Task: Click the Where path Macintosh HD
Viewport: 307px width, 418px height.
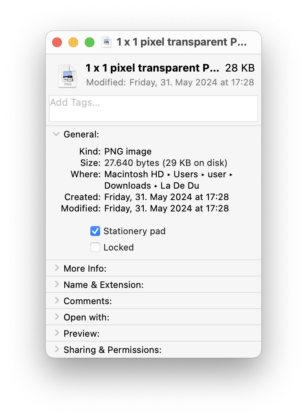Action: (x=134, y=174)
